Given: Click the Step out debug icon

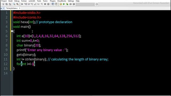Looking at the screenshot, I should 35,4.
